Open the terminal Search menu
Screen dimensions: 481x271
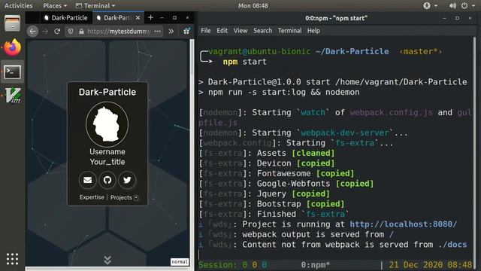click(262, 30)
